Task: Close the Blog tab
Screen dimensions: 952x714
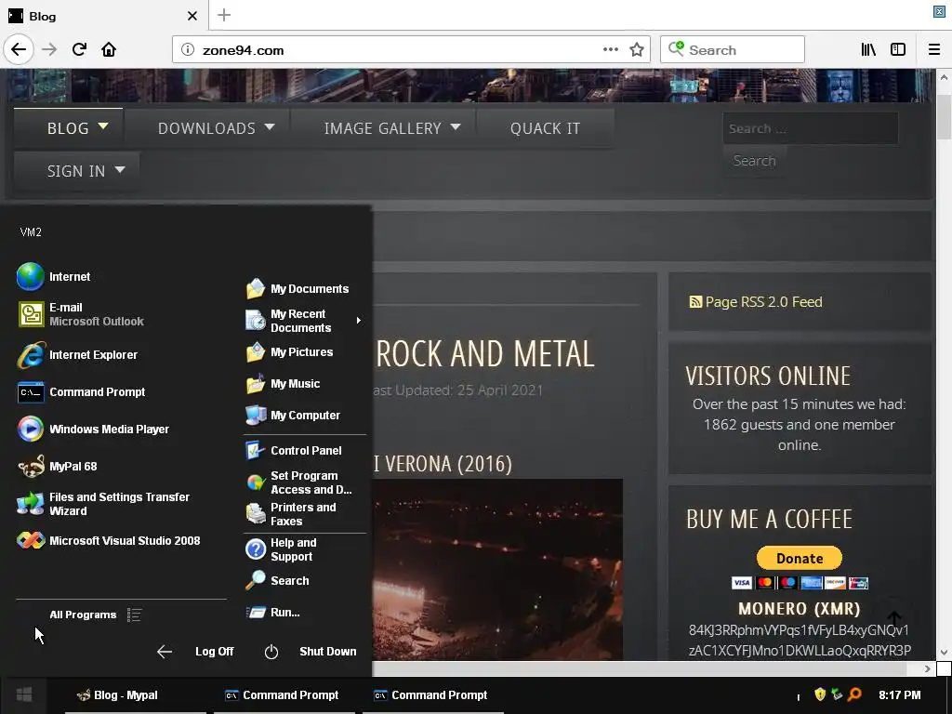Action: click(x=192, y=16)
